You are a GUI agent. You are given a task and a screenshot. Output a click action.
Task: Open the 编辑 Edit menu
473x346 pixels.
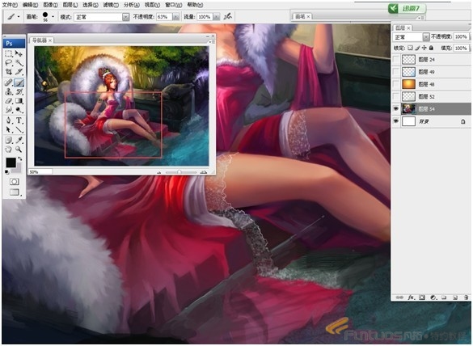pyautogui.click(x=30, y=5)
